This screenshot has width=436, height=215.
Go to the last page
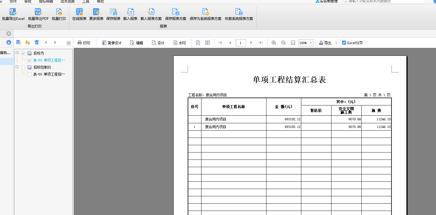(x=261, y=43)
